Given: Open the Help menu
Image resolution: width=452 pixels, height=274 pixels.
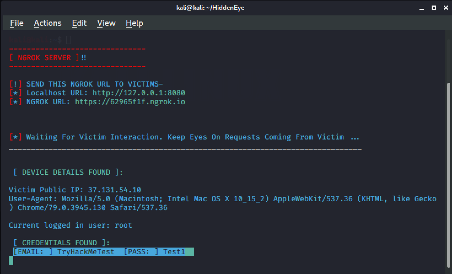Looking at the screenshot, I should coord(134,23).
